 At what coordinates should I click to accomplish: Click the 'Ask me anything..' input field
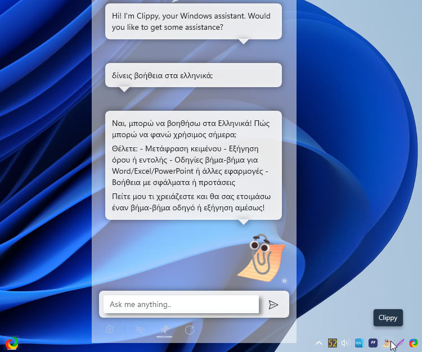(x=181, y=305)
